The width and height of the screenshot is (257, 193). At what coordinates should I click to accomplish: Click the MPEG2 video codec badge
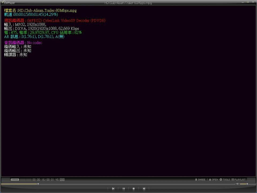[15, 180]
